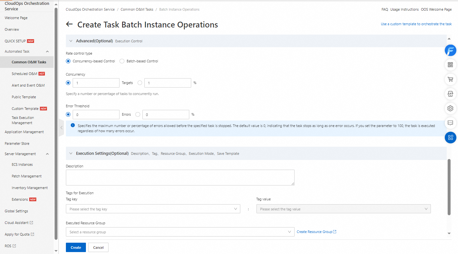
Task: Click the info icon in the blue notice
Action: [x=73, y=125]
